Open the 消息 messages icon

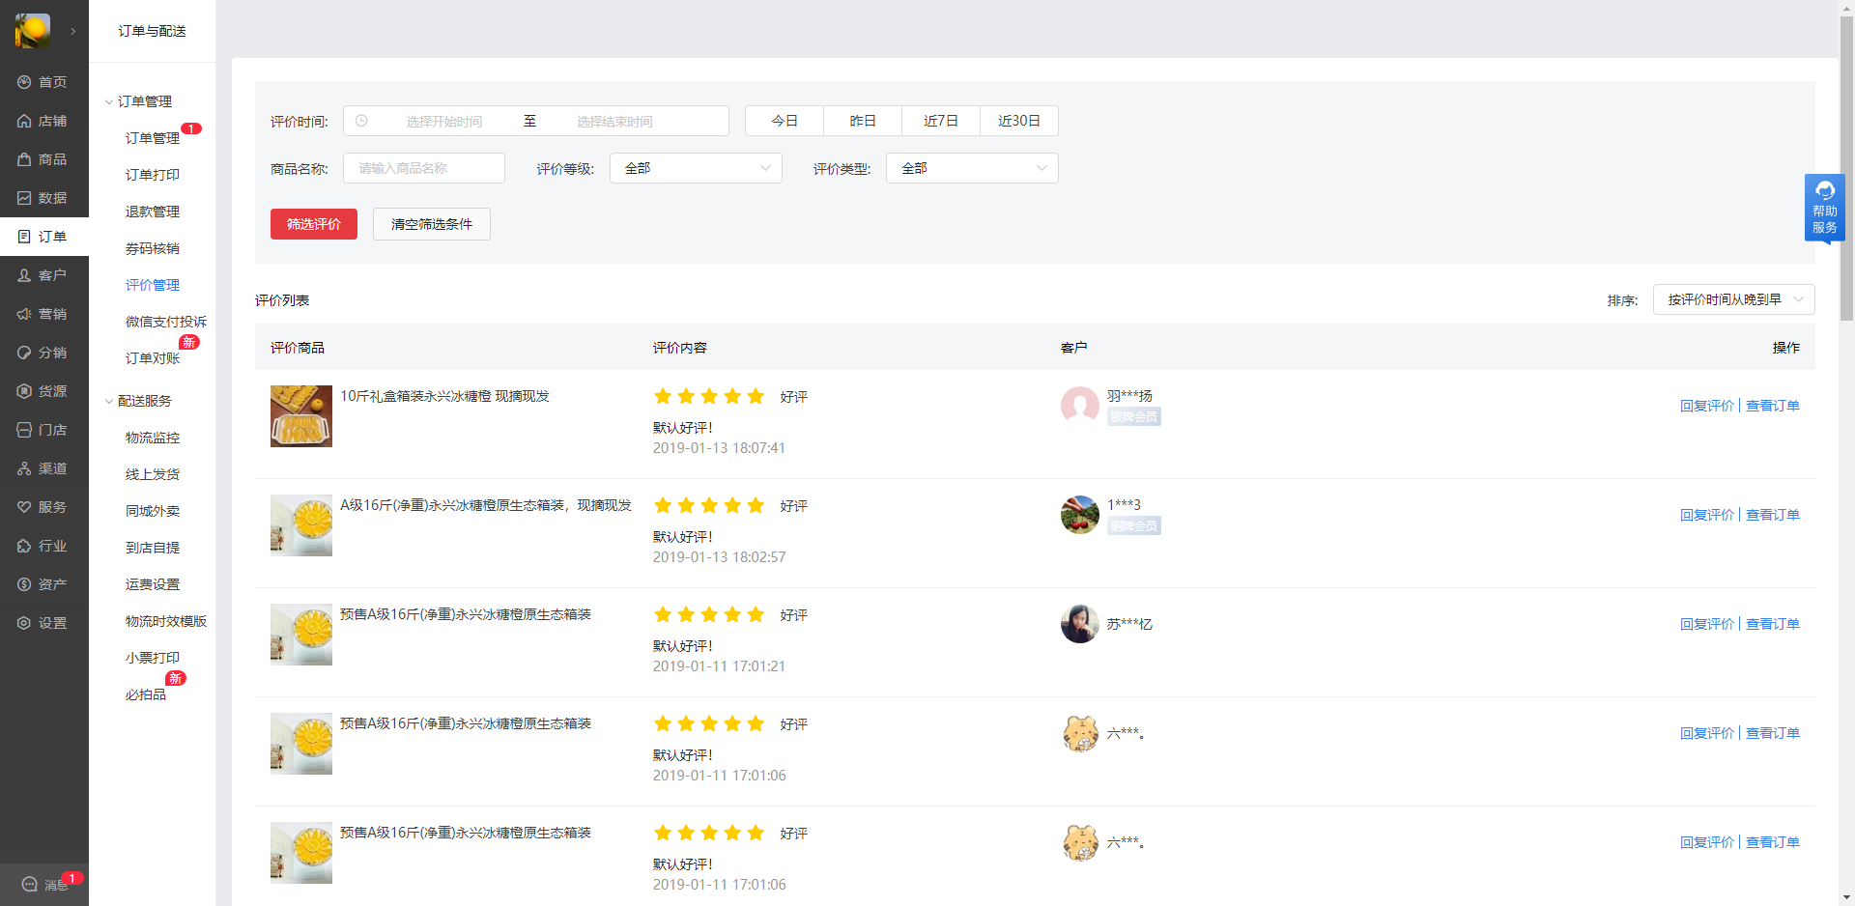[x=30, y=884]
